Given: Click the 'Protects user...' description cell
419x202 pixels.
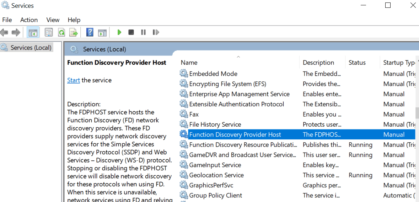Looking at the screenshot, I should [322, 124].
